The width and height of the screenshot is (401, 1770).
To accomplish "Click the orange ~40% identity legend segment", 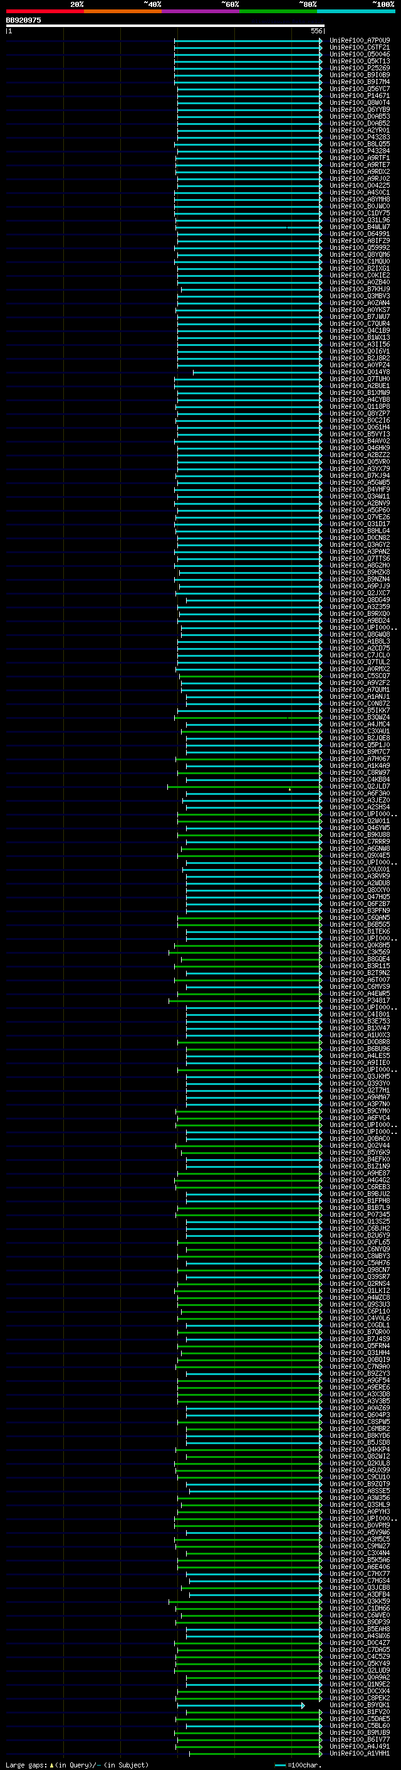I will coord(123,11).
